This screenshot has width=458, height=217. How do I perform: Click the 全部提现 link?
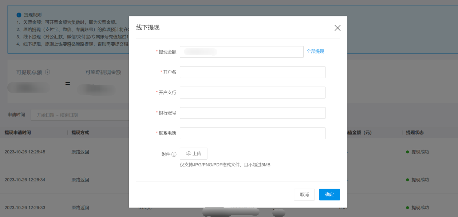315,52
